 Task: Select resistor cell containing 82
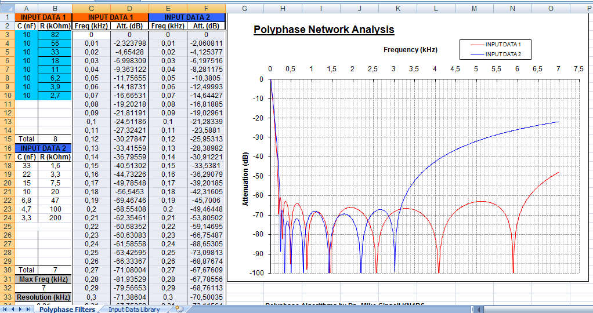[x=55, y=34]
